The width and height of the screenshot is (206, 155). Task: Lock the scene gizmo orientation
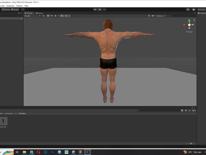pyautogui.click(x=194, y=20)
